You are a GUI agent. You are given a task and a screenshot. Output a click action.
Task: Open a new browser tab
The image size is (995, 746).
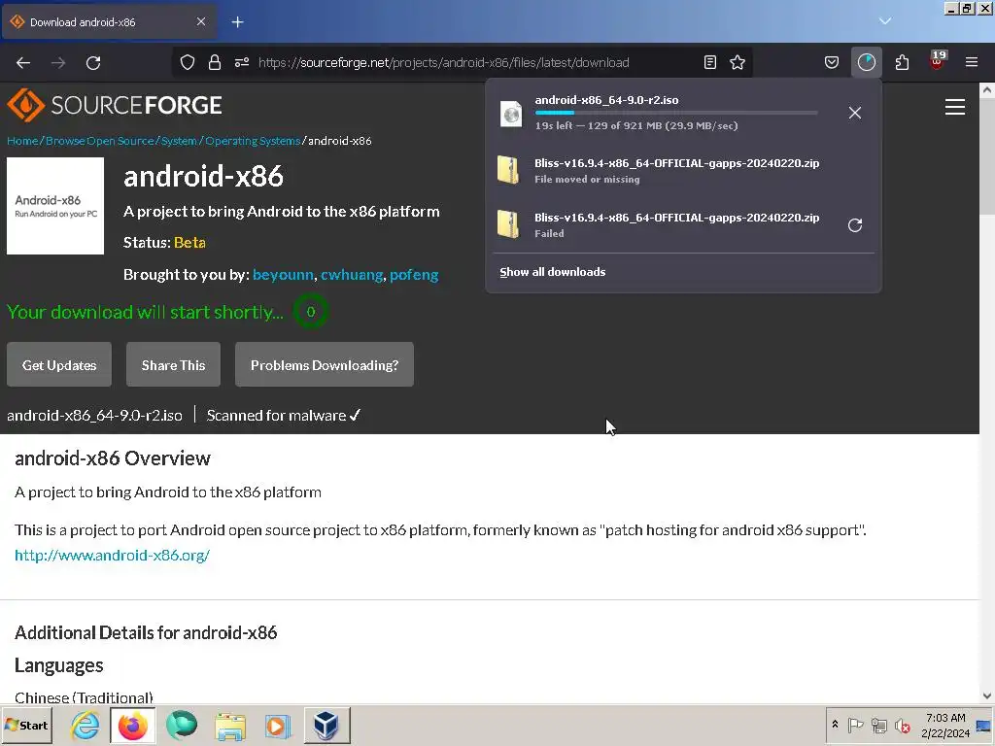(237, 22)
